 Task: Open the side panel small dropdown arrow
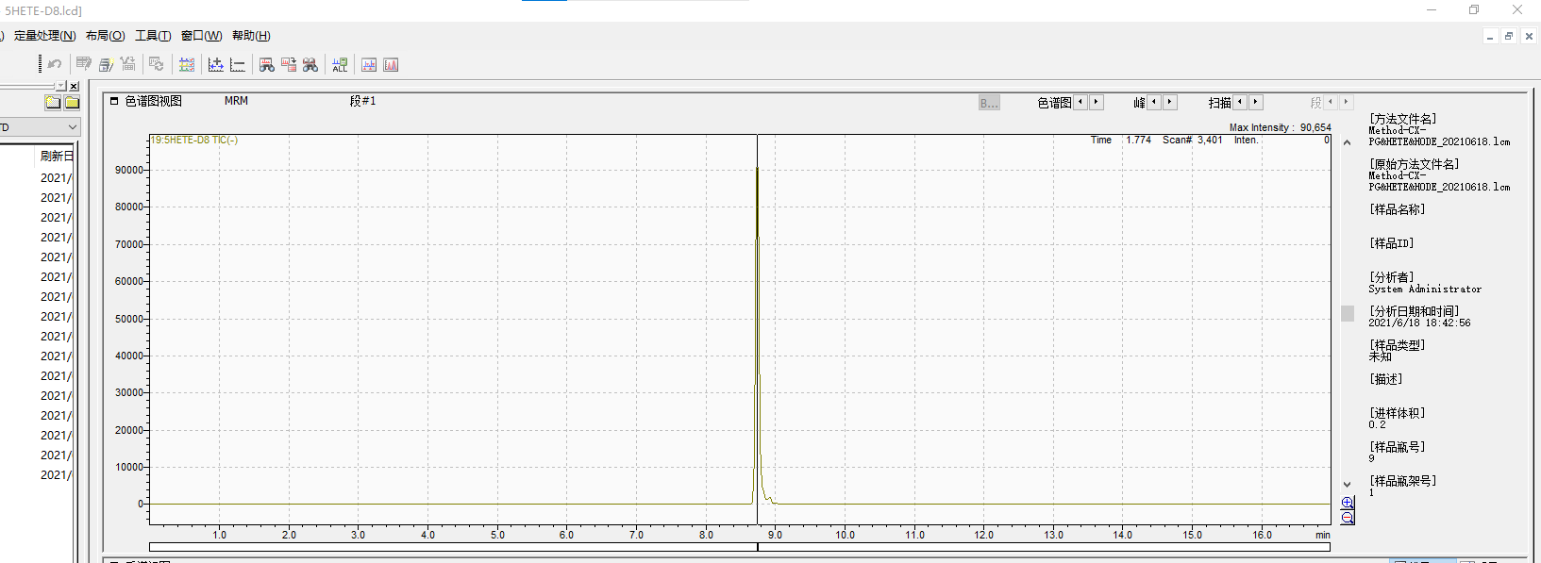click(61, 86)
